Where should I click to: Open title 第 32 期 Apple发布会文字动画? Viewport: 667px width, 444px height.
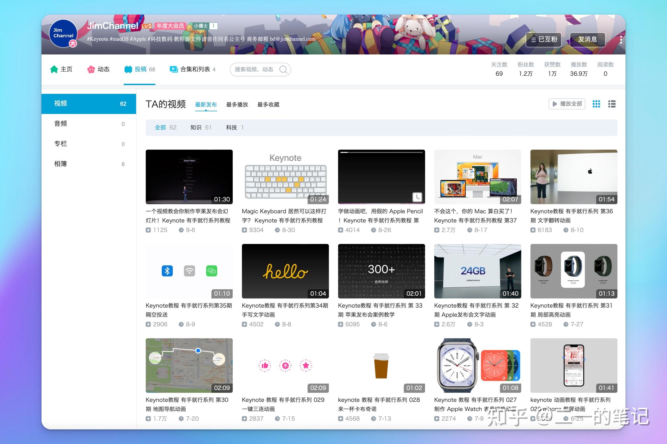(476, 310)
